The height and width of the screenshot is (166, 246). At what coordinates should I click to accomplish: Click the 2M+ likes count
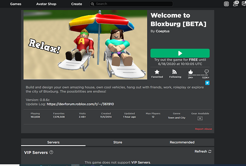190,78
